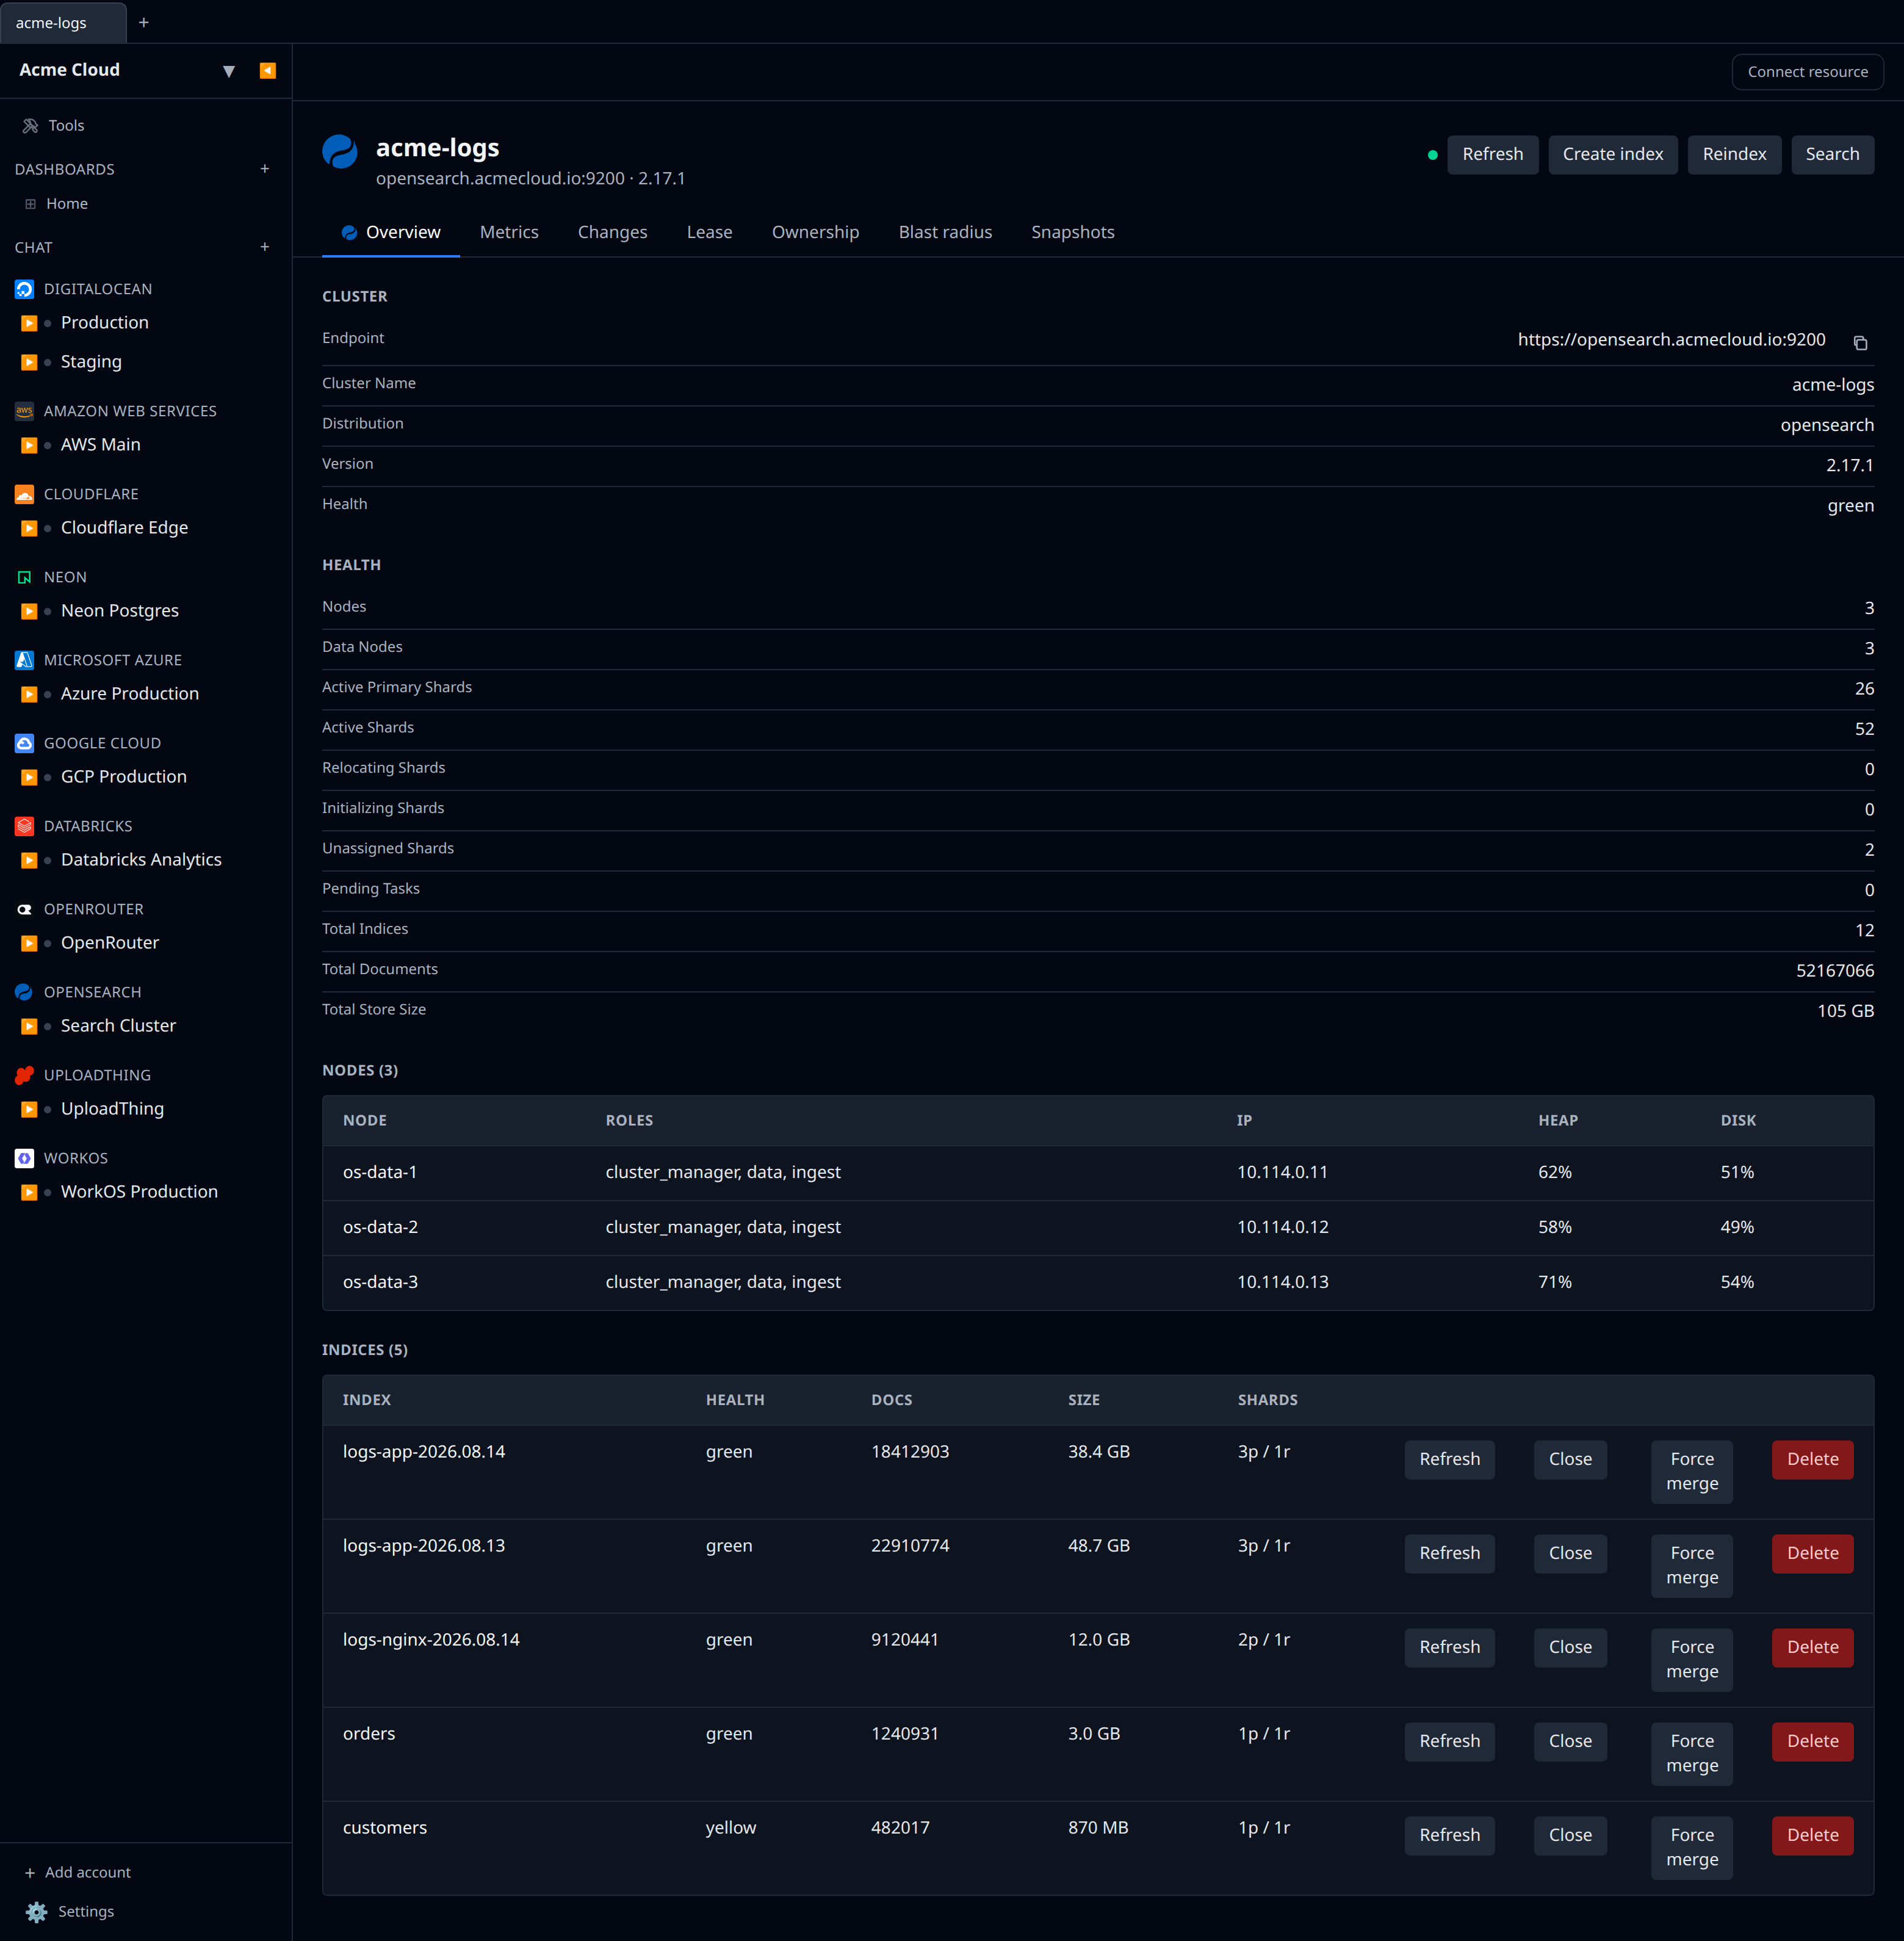Add a new dashboard with the plus icon

click(x=265, y=169)
